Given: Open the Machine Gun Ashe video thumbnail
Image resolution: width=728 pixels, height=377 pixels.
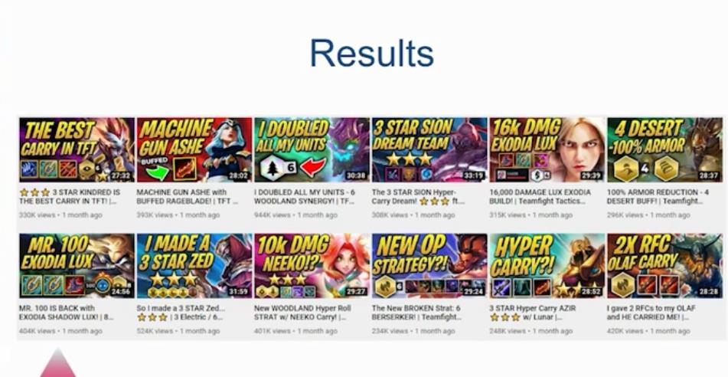Looking at the screenshot, I should pos(194,149).
